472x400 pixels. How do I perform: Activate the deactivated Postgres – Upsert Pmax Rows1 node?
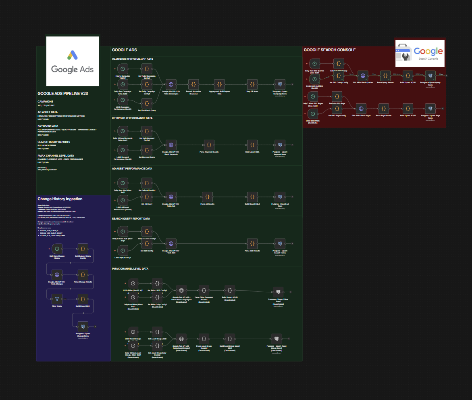278,292
